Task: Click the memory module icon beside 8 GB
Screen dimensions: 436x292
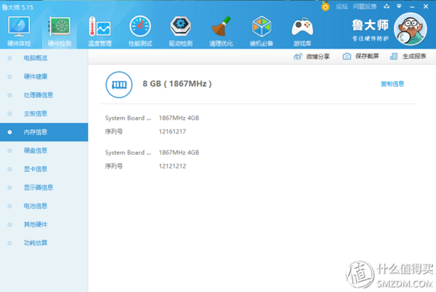Action: (119, 85)
